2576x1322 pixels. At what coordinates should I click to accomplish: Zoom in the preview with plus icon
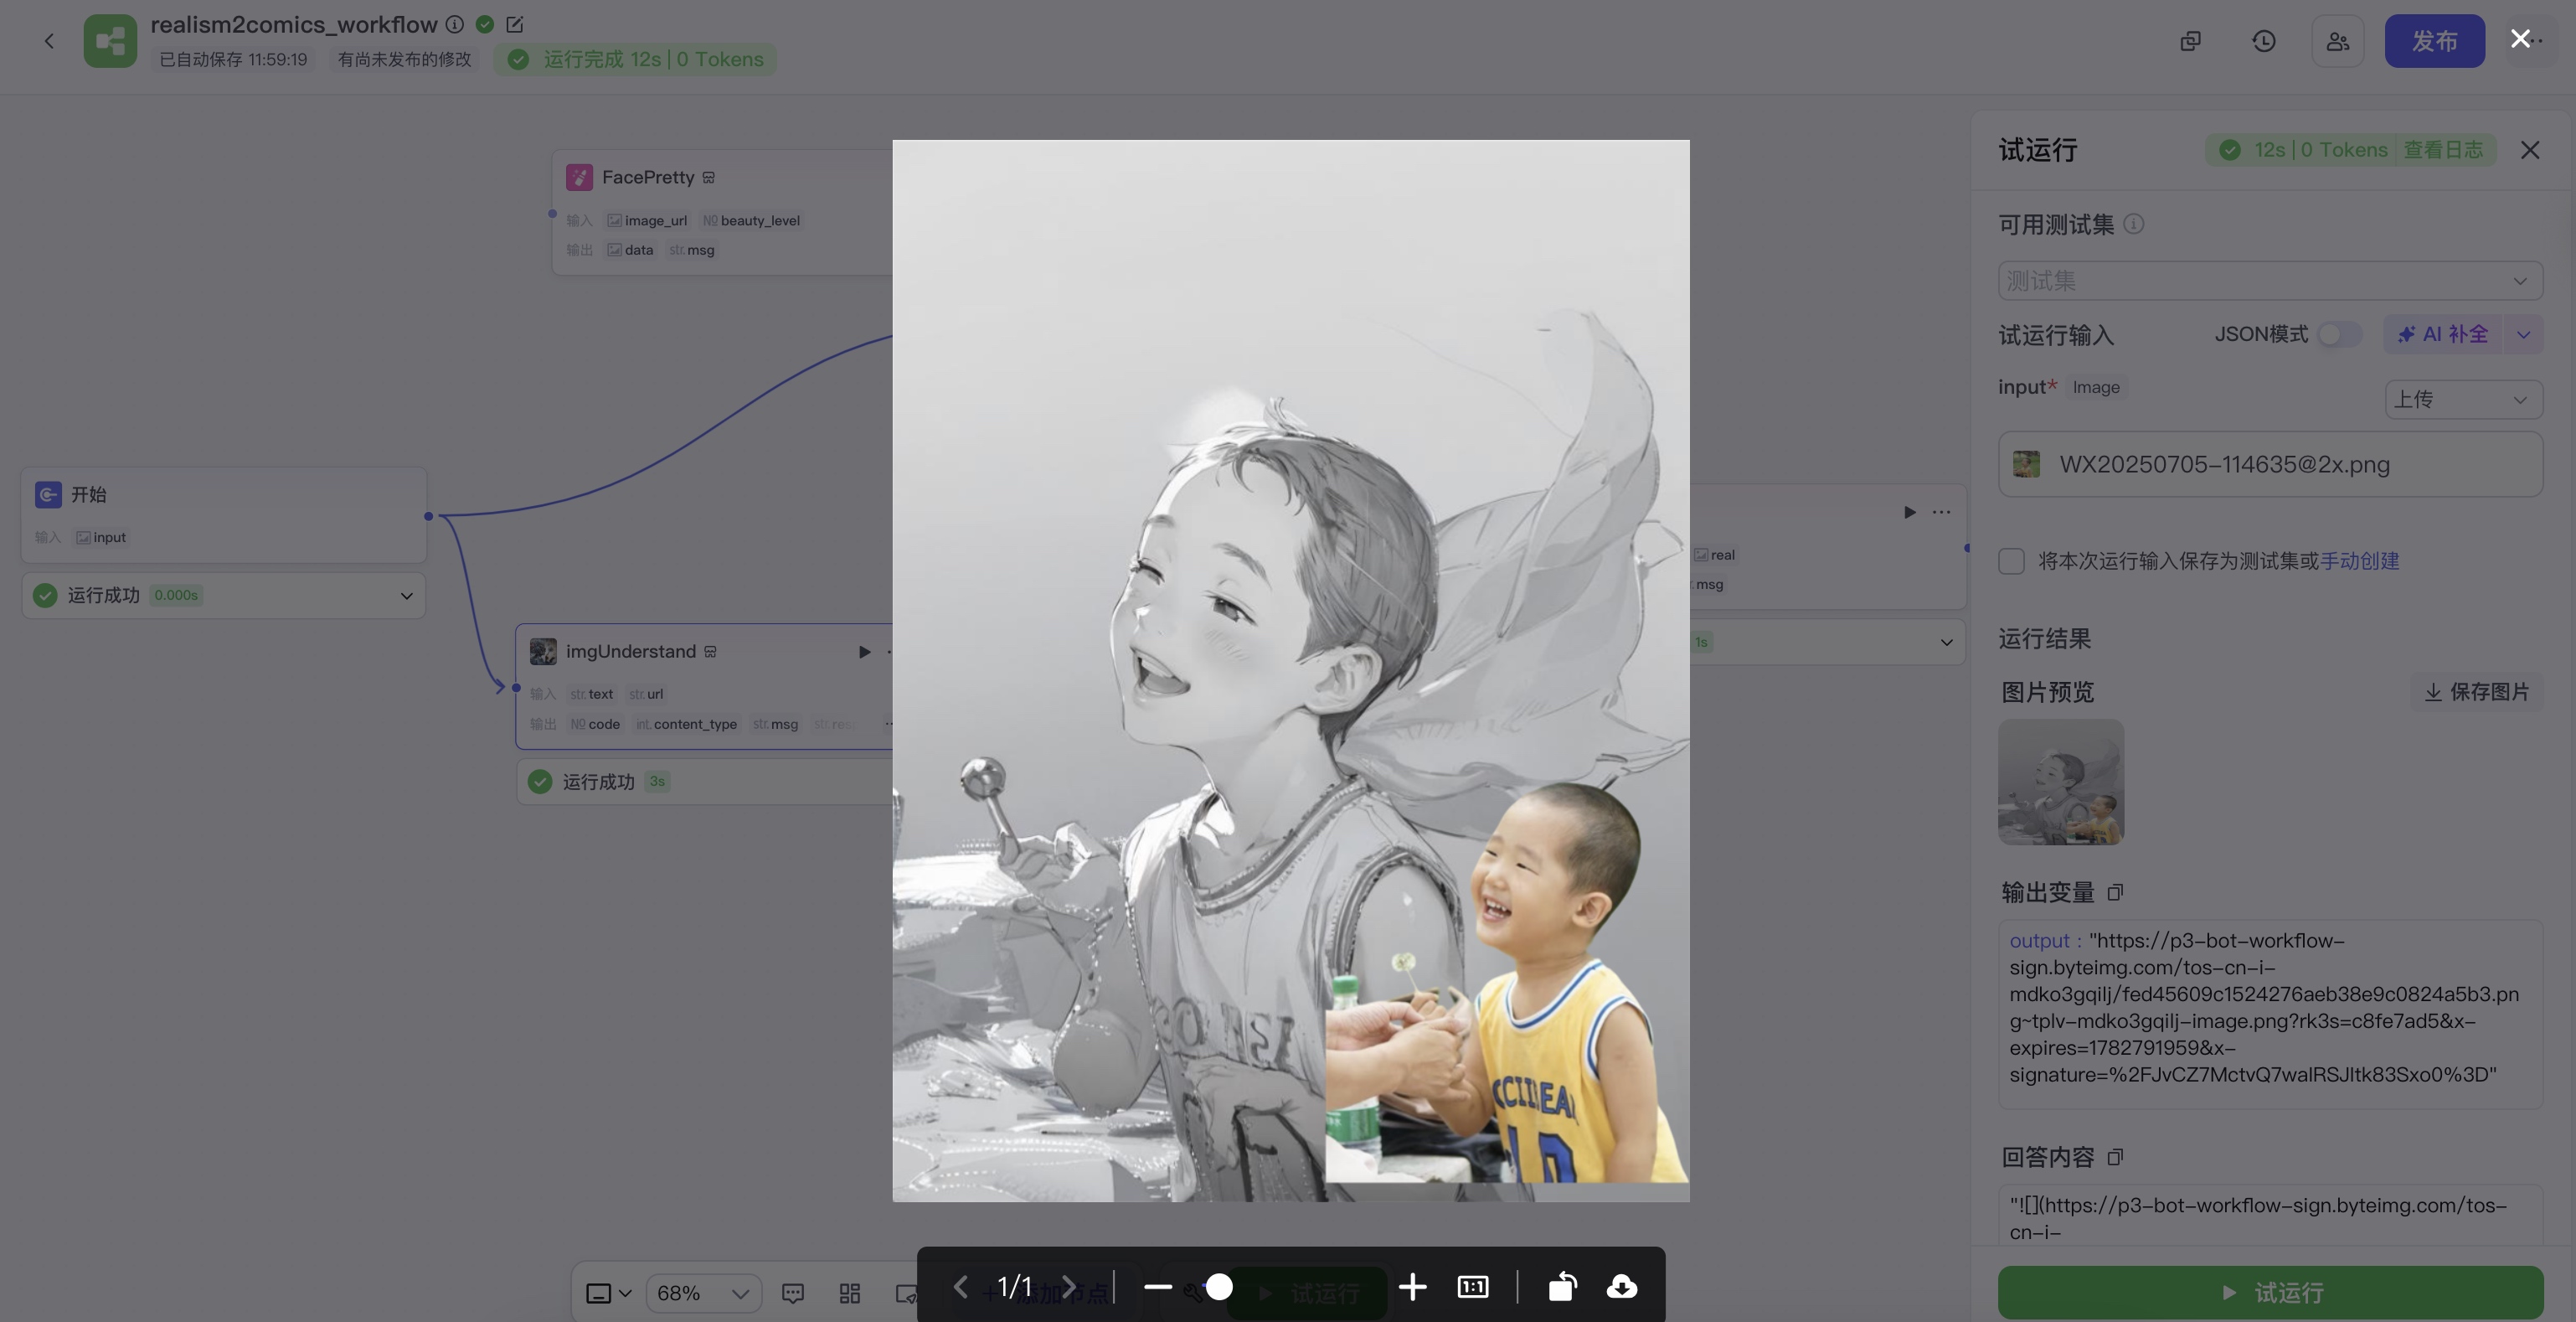pyautogui.click(x=1412, y=1287)
